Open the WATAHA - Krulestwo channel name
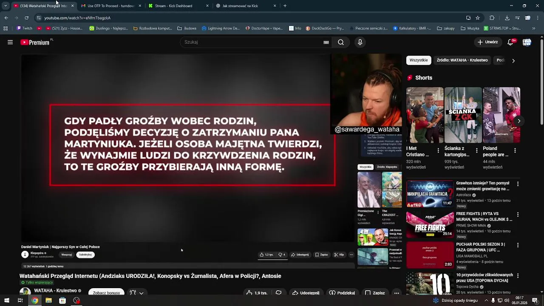The width and height of the screenshot is (544, 306). [55, 291]
